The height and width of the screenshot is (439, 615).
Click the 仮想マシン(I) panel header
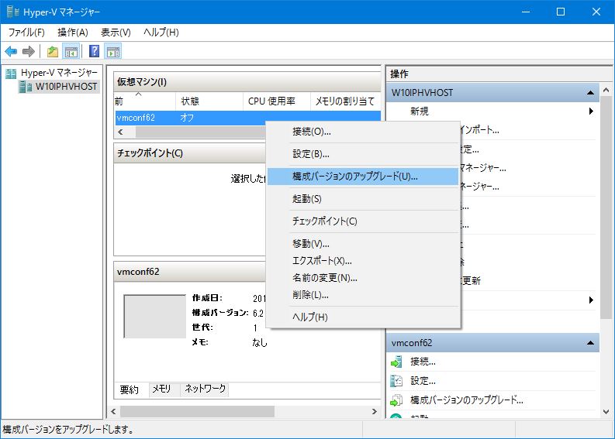[247, 82]
